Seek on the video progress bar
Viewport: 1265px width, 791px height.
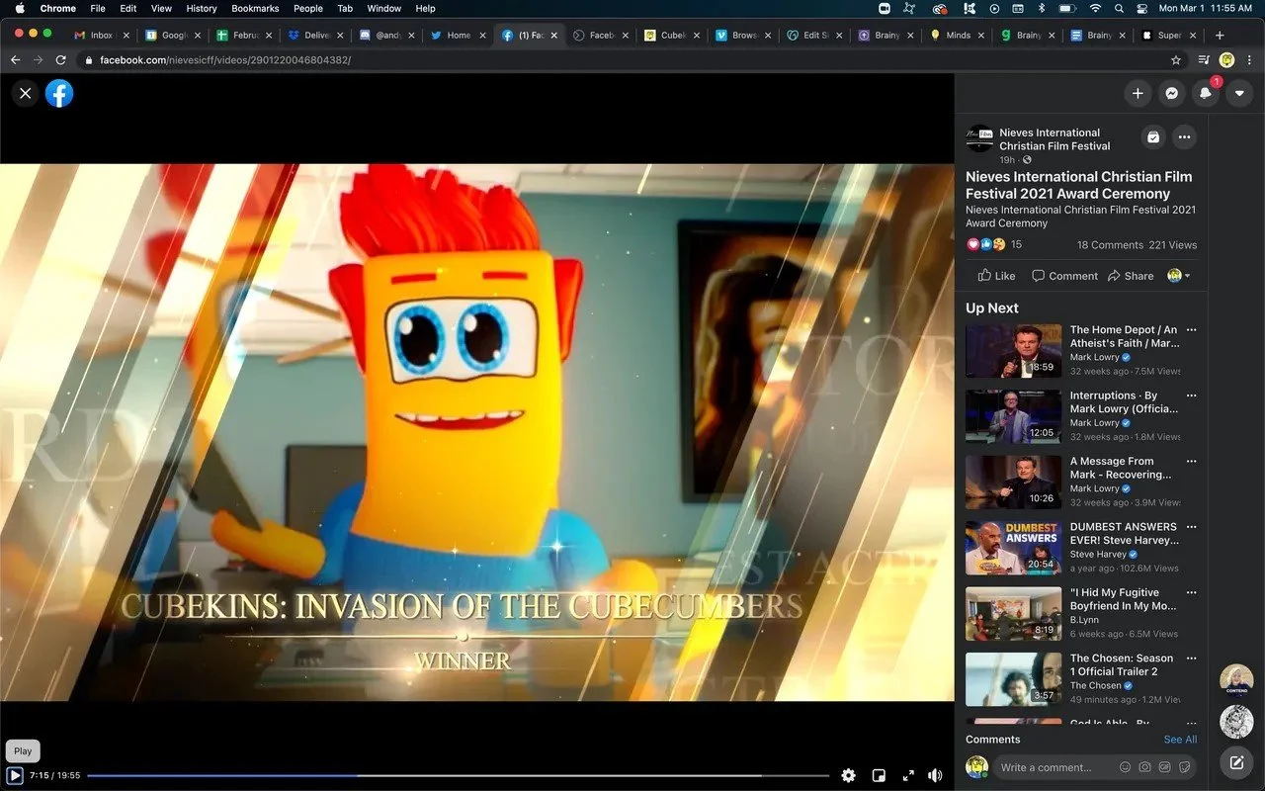click(459, 776)
